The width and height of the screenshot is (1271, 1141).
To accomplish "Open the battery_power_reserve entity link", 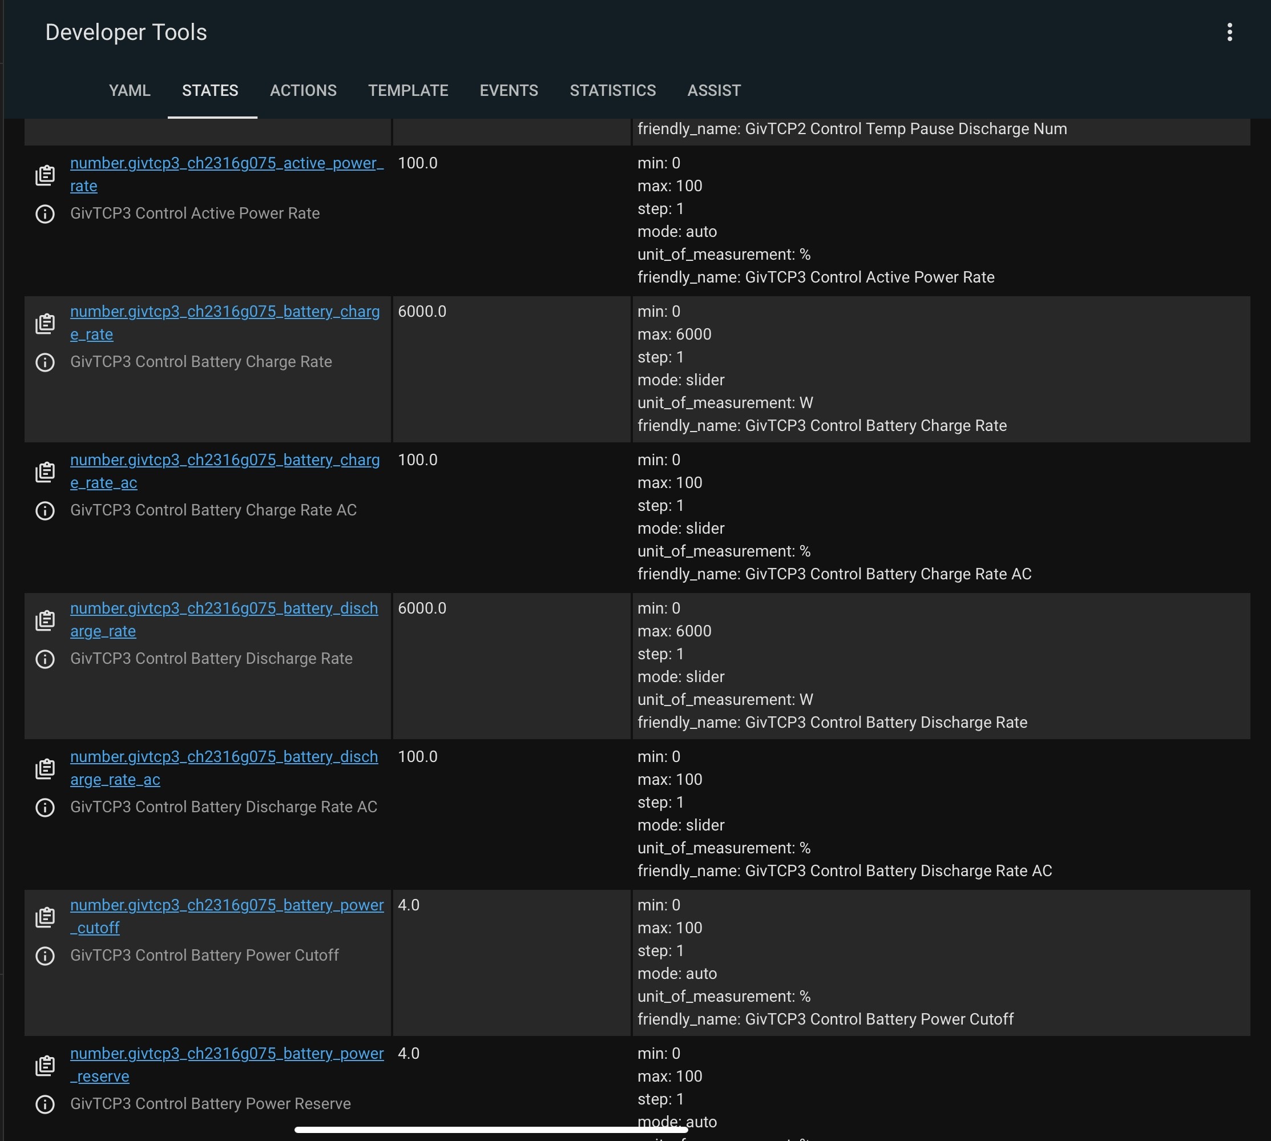I will (227, 1065).
